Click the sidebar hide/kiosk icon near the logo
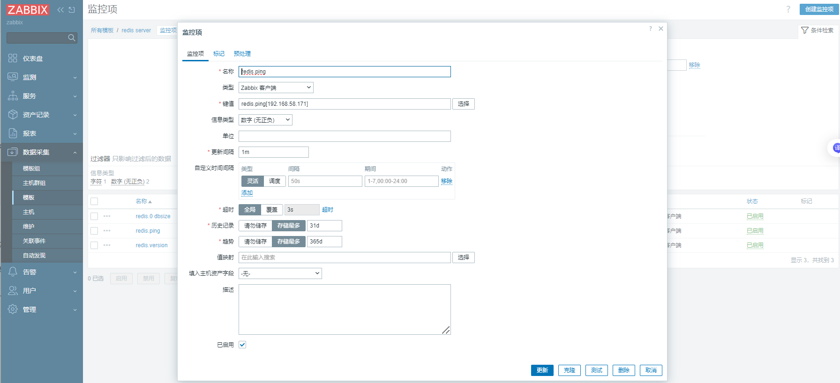The image size is (840, 383). pos(72,10)
